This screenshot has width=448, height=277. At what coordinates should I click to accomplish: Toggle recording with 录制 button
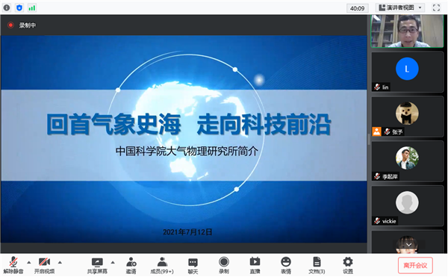(x=224, y=266)
